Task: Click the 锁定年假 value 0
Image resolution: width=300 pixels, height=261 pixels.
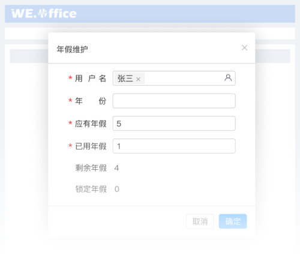Action: (x=117, y=189)
